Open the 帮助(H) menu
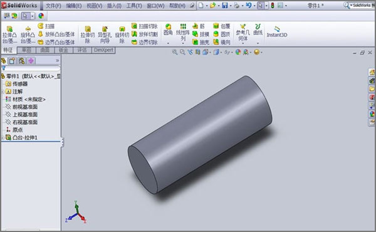376x232 pixels. [177, 6]
